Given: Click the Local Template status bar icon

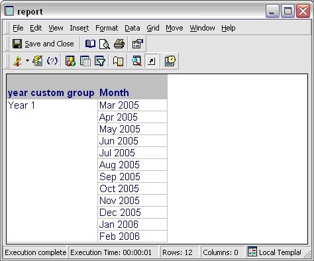Looking at the screenshot, I should tap(252, 252).
